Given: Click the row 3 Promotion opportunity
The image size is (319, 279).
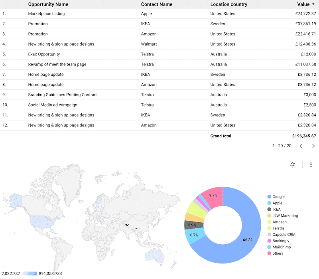Looking at the screenshot, I should (x=38, y=34).
